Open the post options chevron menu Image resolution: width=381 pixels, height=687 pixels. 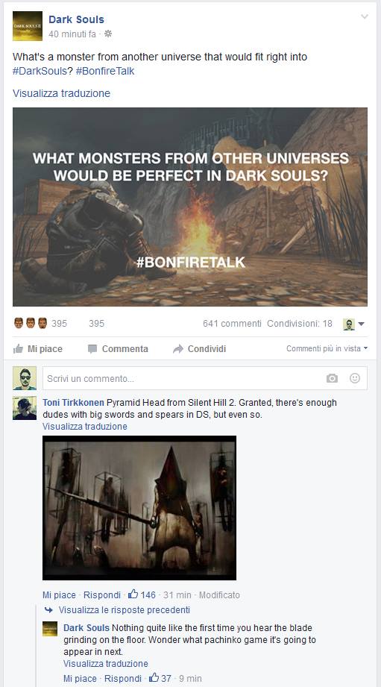pos(365,17)
